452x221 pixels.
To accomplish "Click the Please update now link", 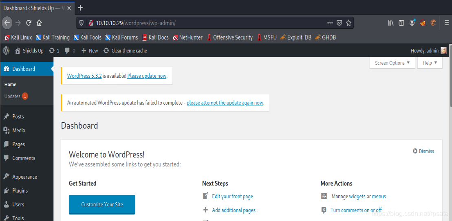I will click(147, 76).
